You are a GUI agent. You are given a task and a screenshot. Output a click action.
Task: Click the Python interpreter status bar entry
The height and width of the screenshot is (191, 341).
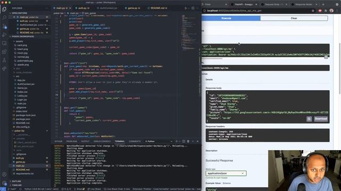click(42, 189)
